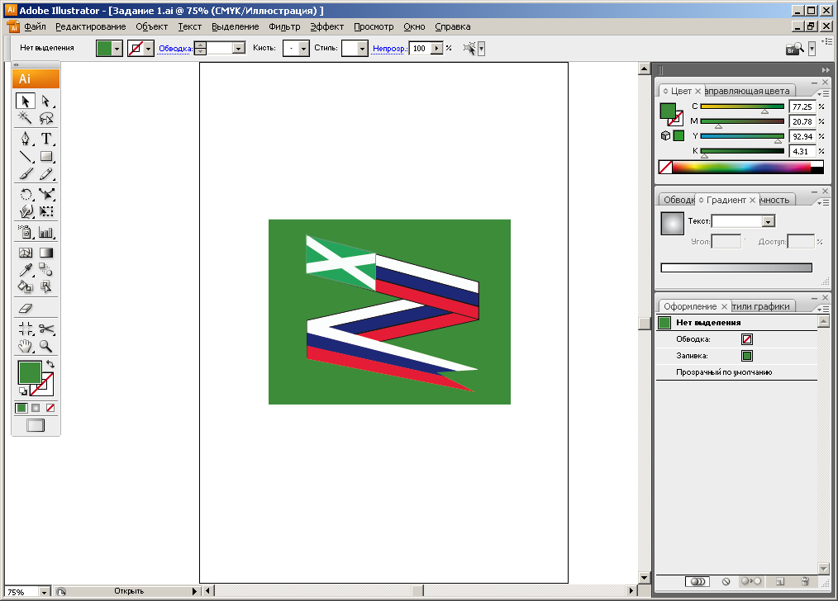
Task: Select the Magic Wand tool
Action: coord(25,117)
